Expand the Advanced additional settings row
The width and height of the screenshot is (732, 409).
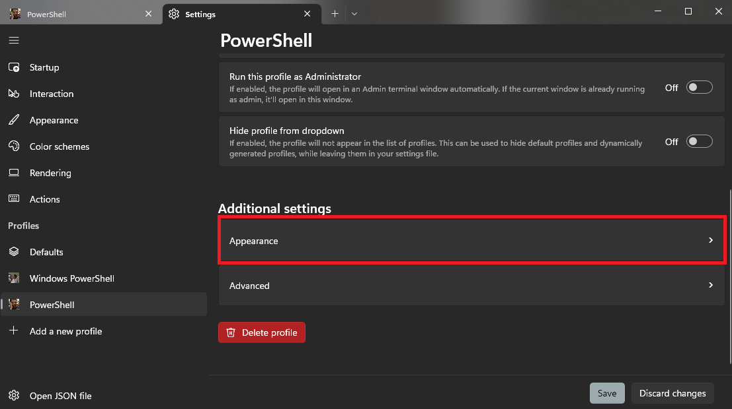coord(471,286)
